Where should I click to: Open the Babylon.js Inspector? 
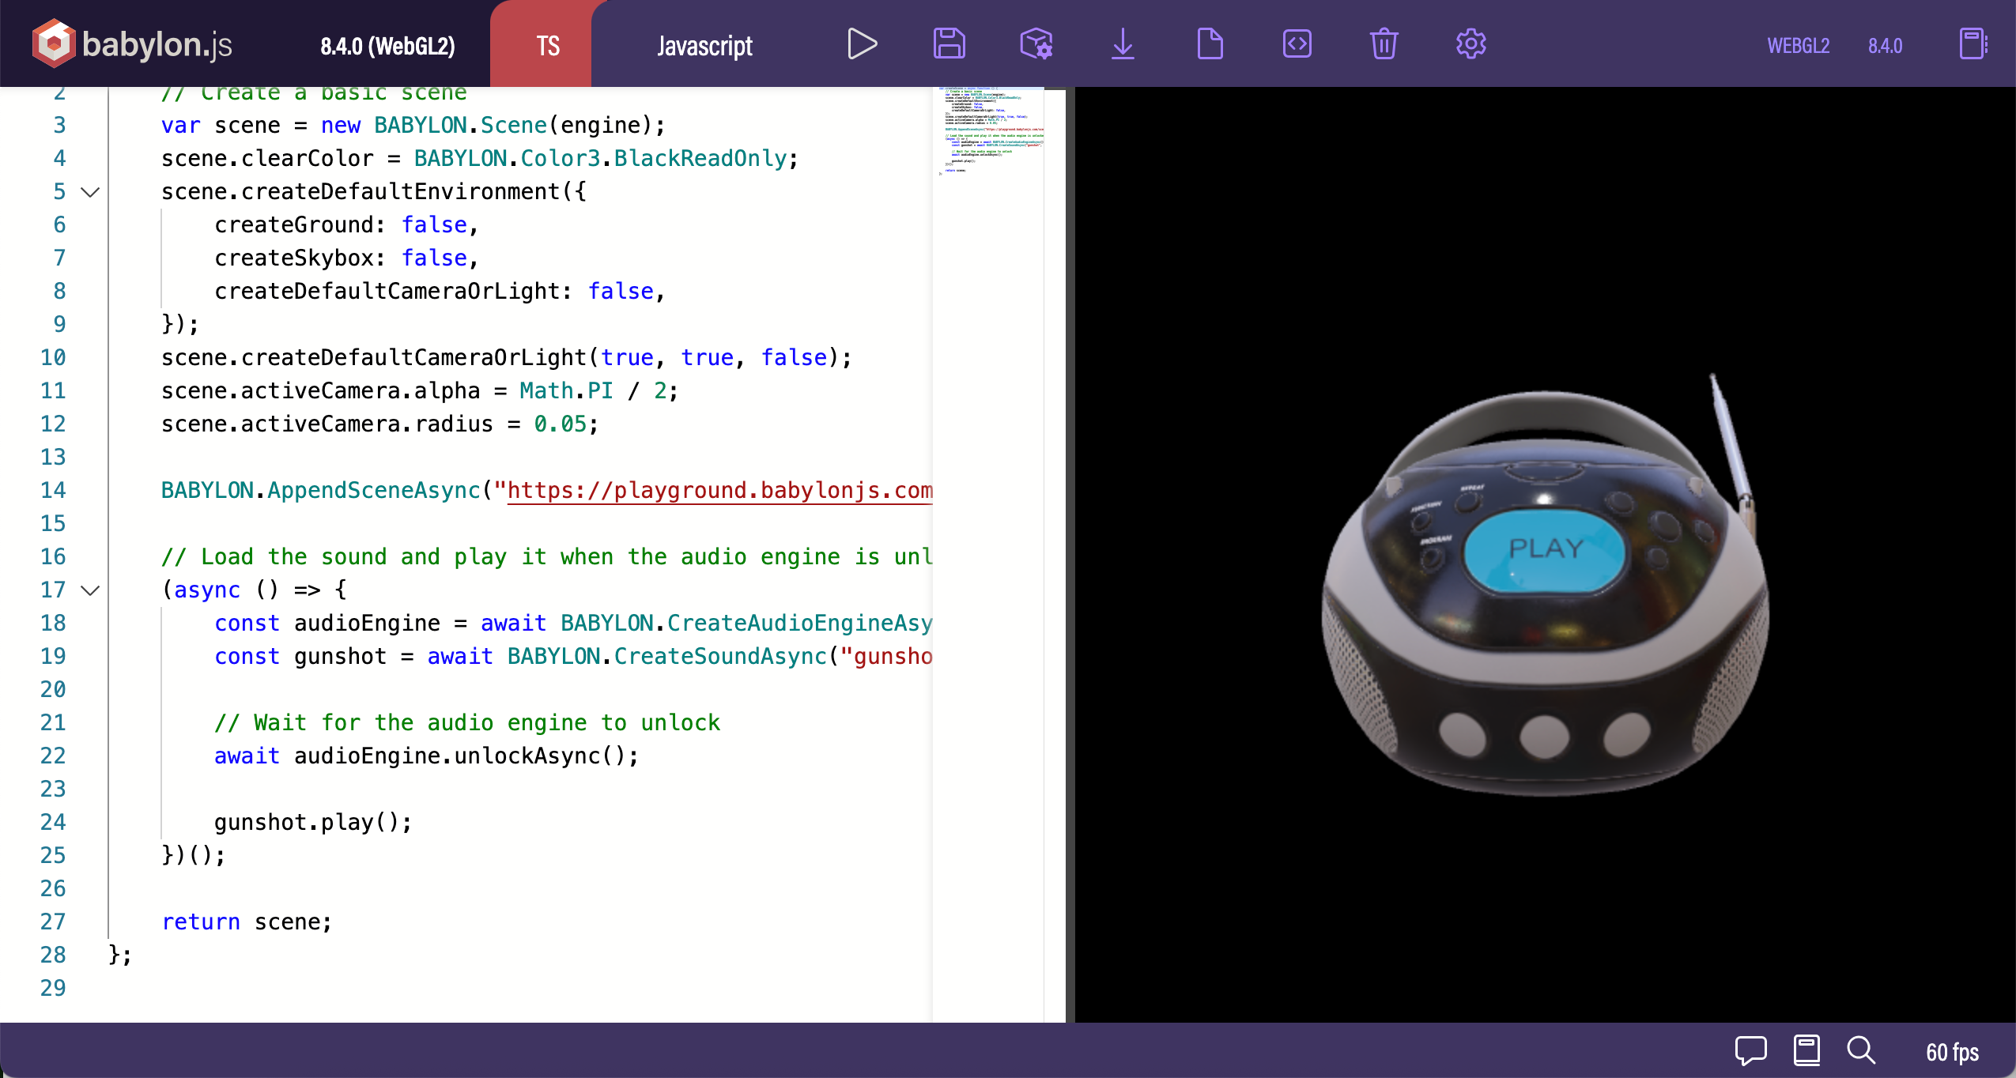1037,43
